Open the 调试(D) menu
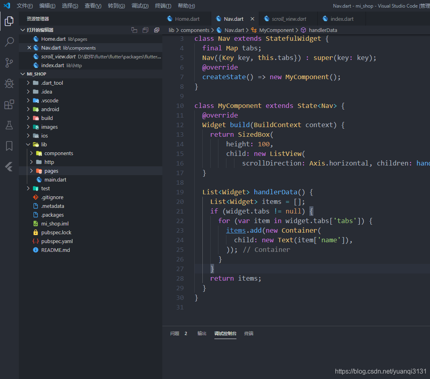 pos(140,6)
